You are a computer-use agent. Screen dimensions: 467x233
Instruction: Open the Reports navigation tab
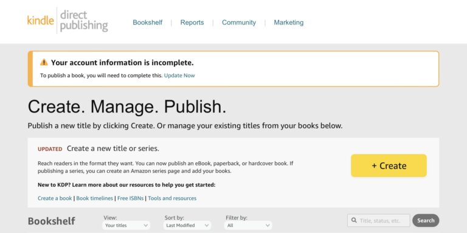pos(192,23)
